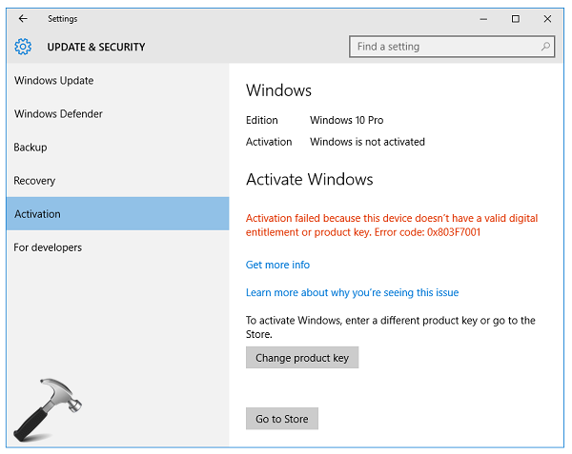This screenshot has width=572, height=454.
Task: Click the To activate Windows instruction text
Action: 390,327
